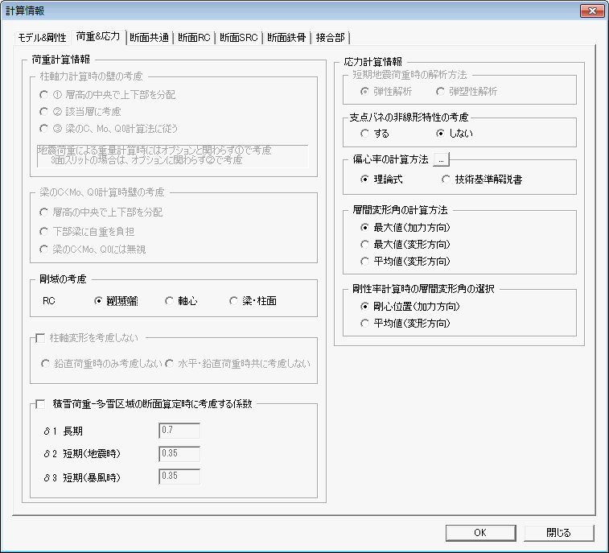Select する for 支点バネの非線形特性
The height and width of the screenshot is (553, 609).
365,132
